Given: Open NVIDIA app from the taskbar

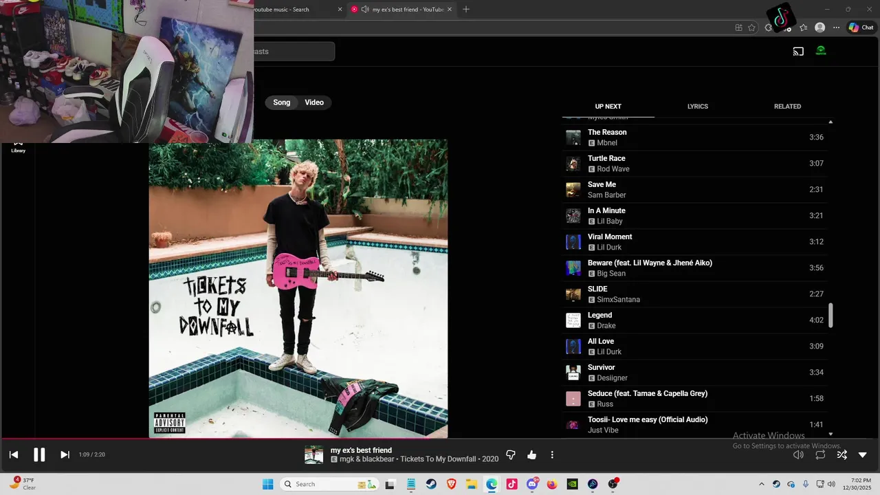Looking at the screenshot, I should point(572,484).
